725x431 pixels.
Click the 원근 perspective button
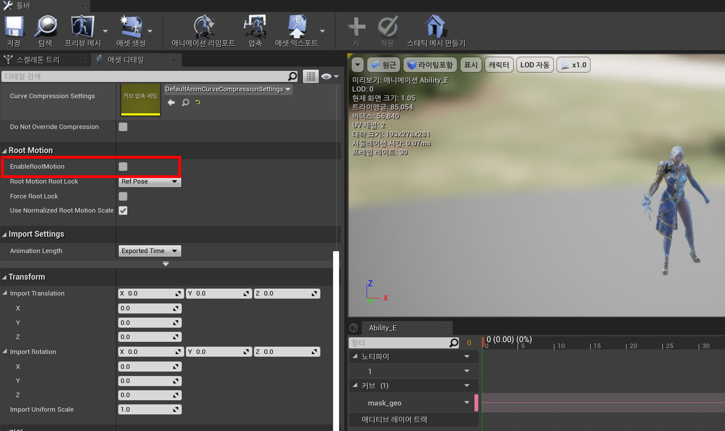click(x=384, y=65)
